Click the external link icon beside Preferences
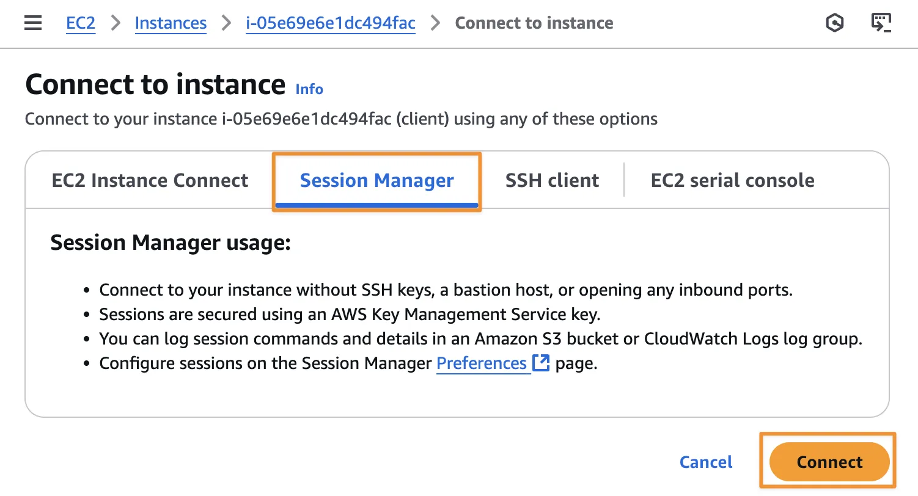Image resolution: width=918 pixels, height=496 pixels. (541, 363)
